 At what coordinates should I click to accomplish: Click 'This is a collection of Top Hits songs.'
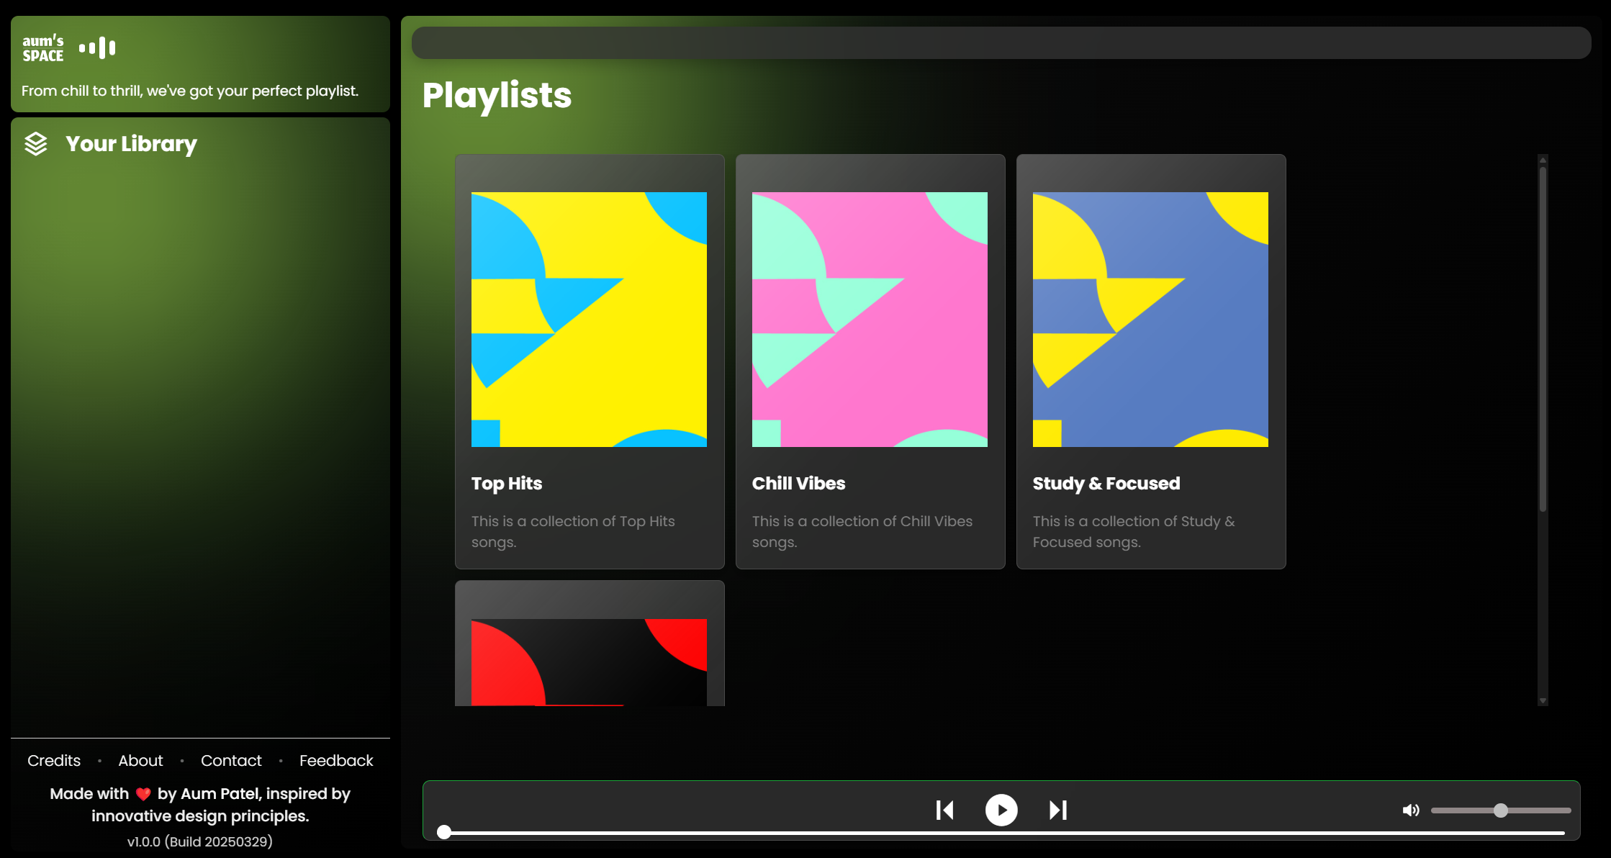click(573, 531)
